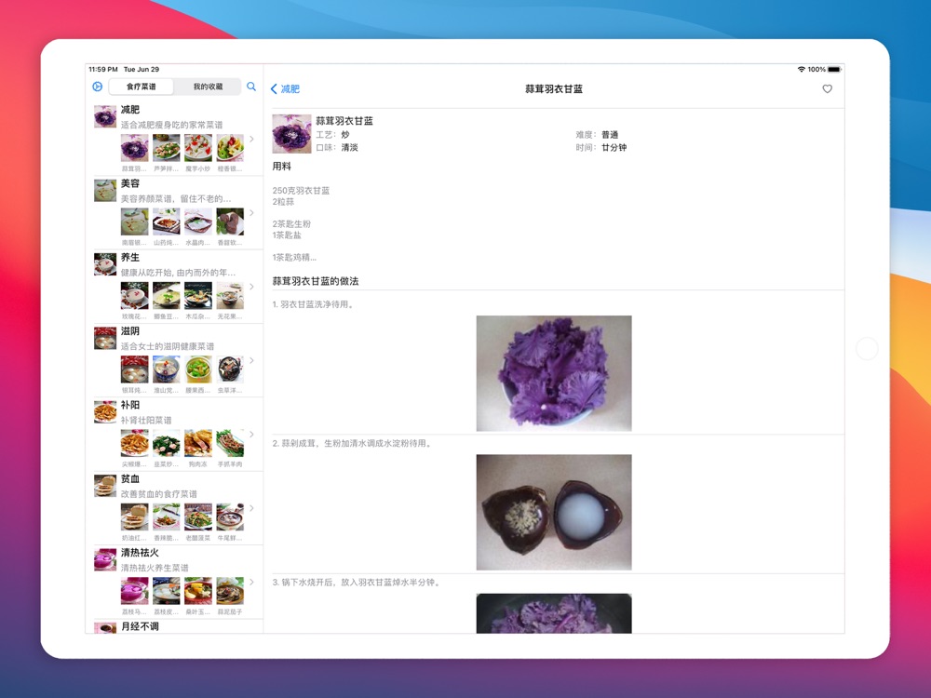View step 1 photo of purple kale
The height and width of the screenshot is (698, 931).
554,373
